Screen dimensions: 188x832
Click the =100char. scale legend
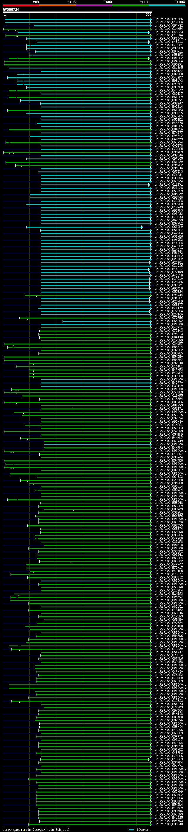tap(139, 830)
